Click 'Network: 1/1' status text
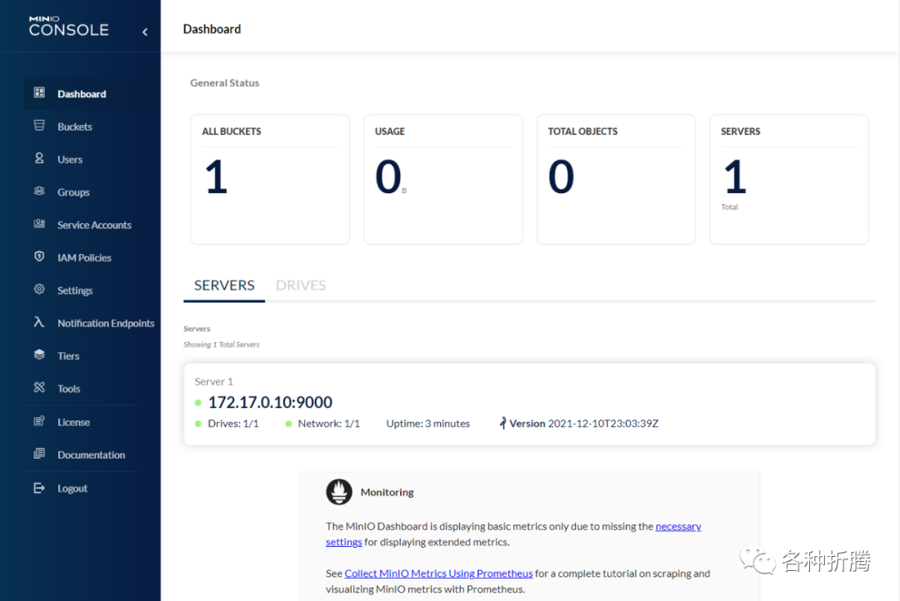The width and height of the screenshot is (900, 601). (329, 423)
